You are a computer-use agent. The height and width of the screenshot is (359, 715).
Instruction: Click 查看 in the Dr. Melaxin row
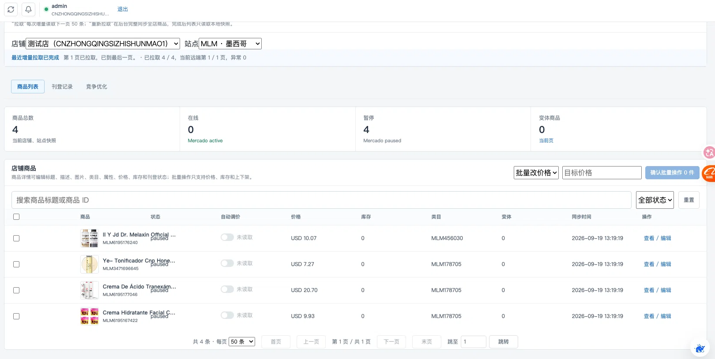coord(649,238)
